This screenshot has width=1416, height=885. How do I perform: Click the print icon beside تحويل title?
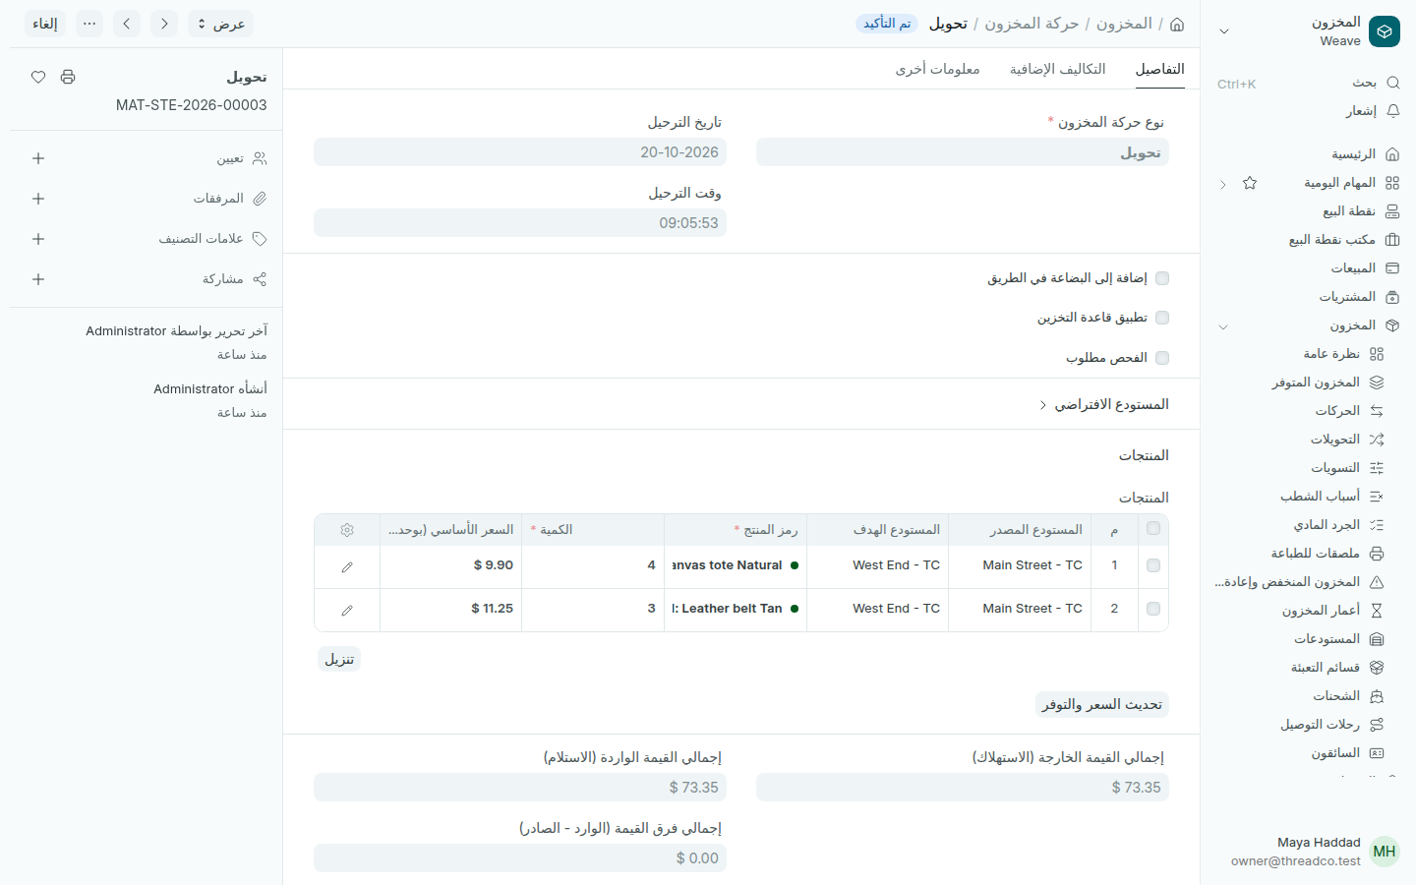68,77
